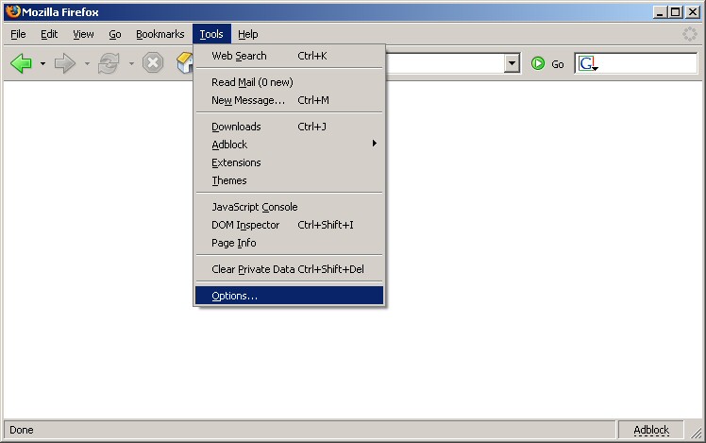
Task: Click the Forward arrow button
Action: 65,63
